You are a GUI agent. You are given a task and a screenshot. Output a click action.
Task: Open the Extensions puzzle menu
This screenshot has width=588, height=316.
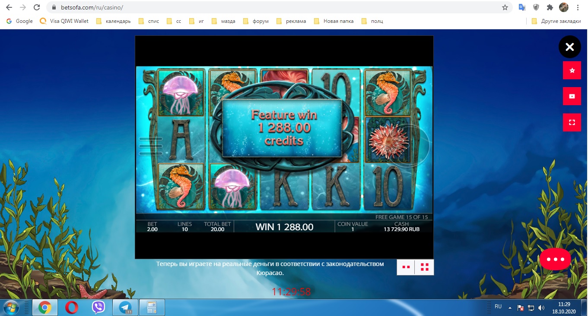[550, 7]
